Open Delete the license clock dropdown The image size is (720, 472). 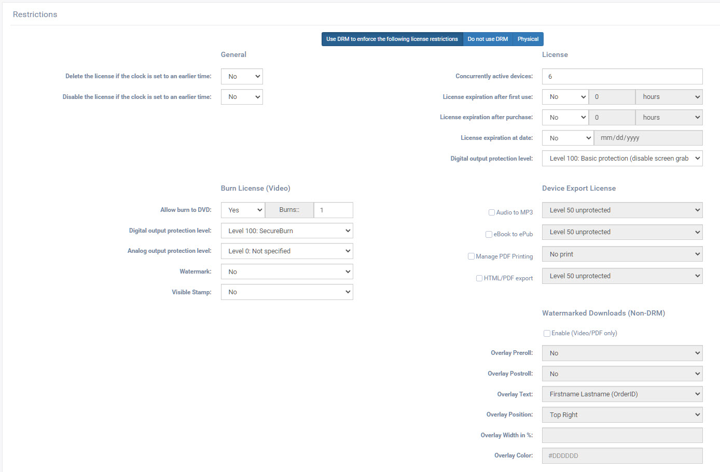pyautogui.click(x=242, y=77)
